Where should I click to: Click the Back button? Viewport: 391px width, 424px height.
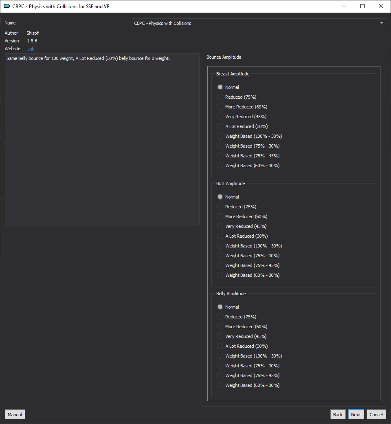point(338,415)
